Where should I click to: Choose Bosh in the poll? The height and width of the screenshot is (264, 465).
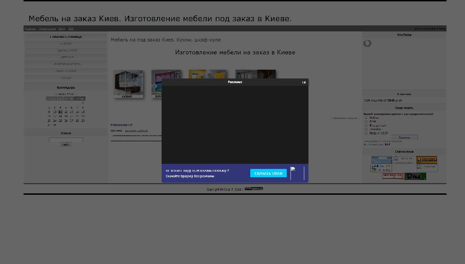coord(366,121)
